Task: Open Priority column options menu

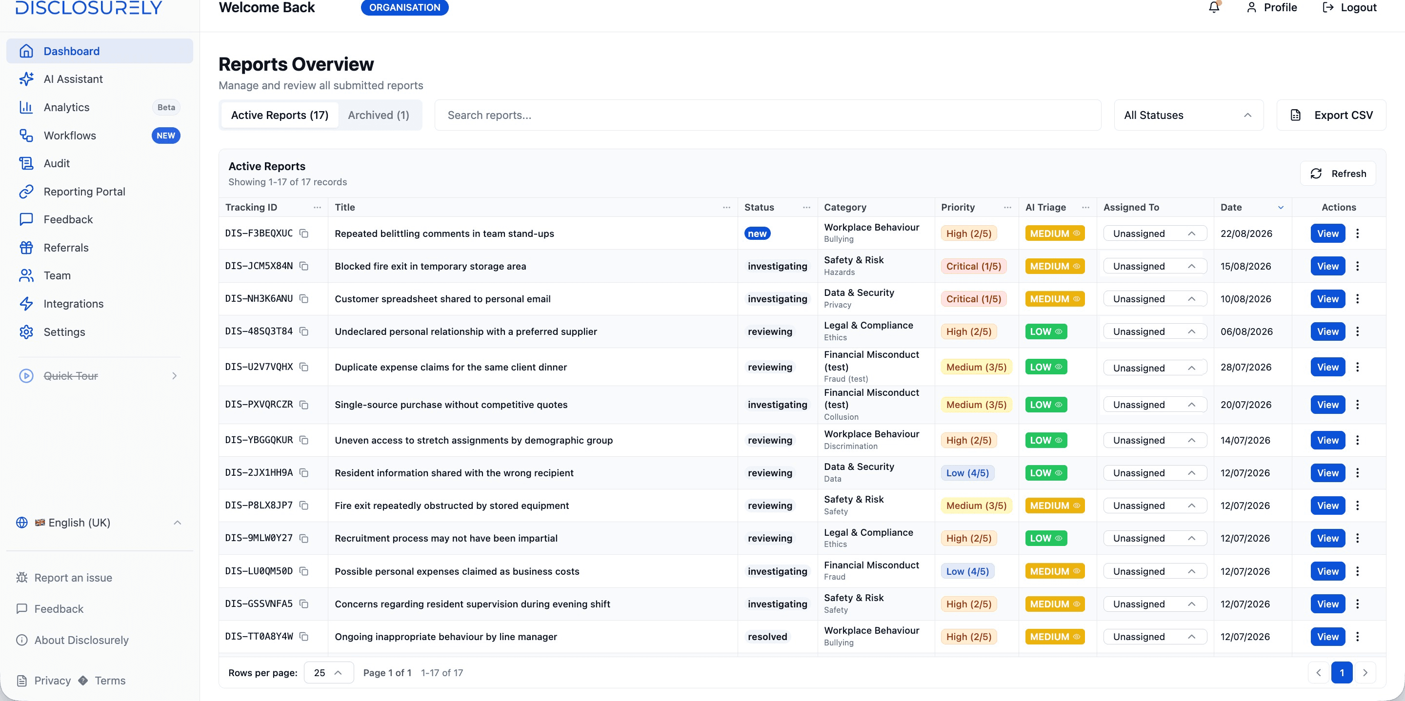Action: (1007, 207)
